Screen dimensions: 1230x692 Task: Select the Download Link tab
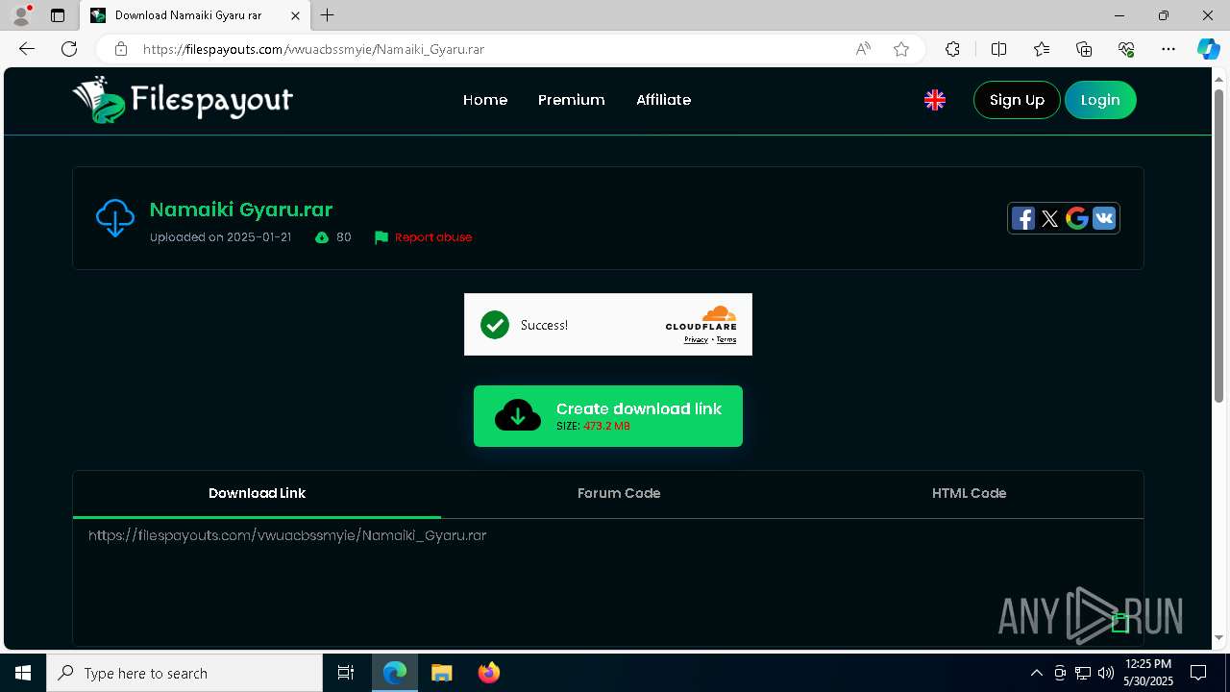(257, 493)
